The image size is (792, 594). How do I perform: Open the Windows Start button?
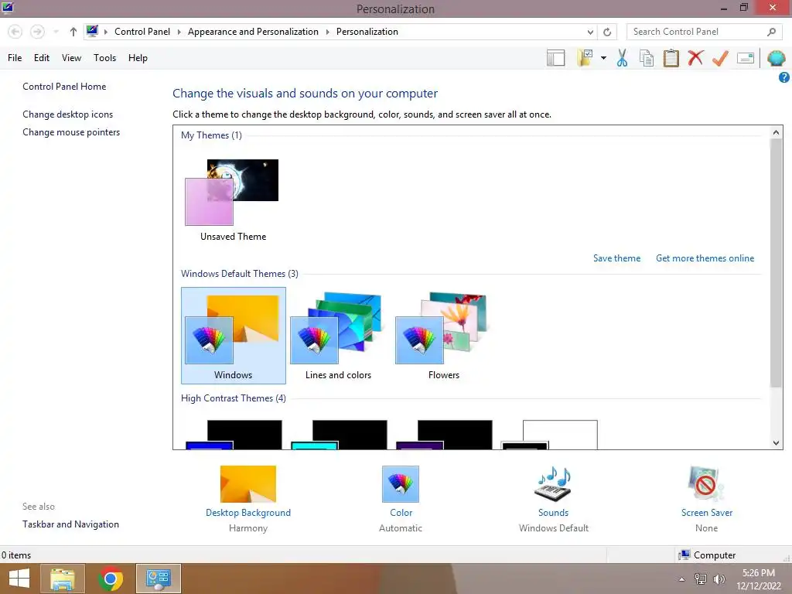[x=19, y=579]
